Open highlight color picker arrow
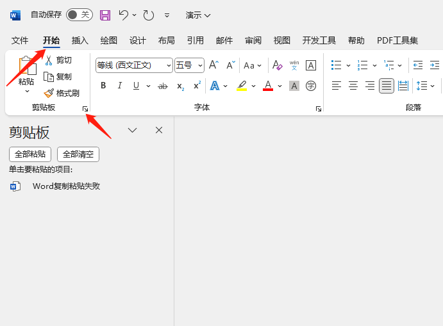 (253, 86)
